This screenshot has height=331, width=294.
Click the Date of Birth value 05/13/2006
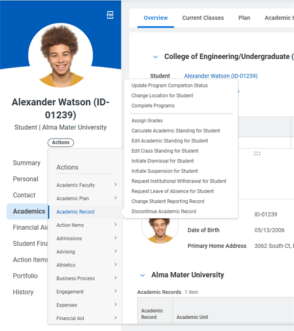(269, 230)
